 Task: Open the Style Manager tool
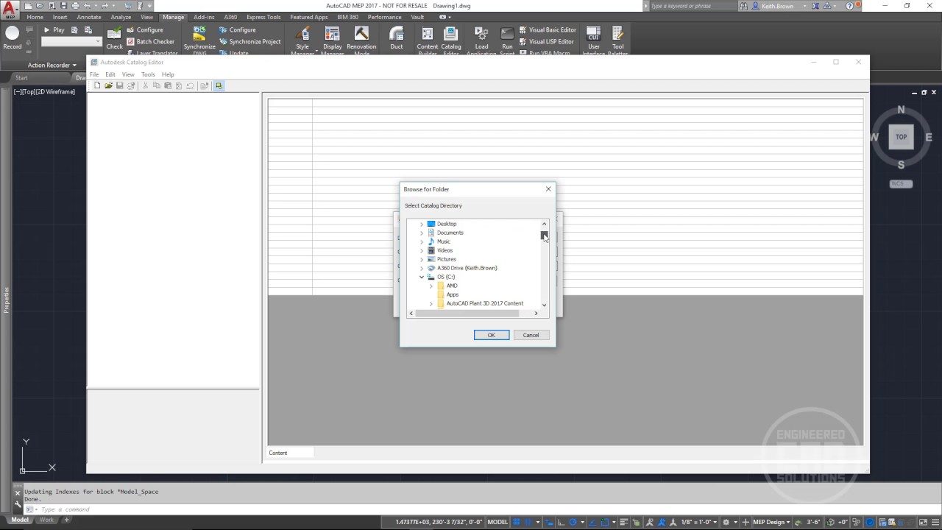[302, 40]
